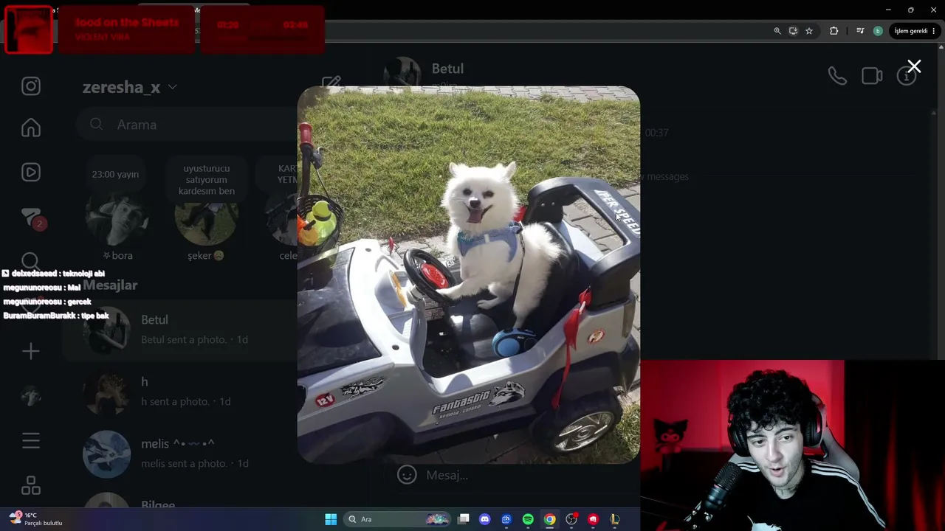This screenshot has height=531, width=945.
Task: Start a video call with Betul
Action: pyautogui.click(x=872, y=76)
